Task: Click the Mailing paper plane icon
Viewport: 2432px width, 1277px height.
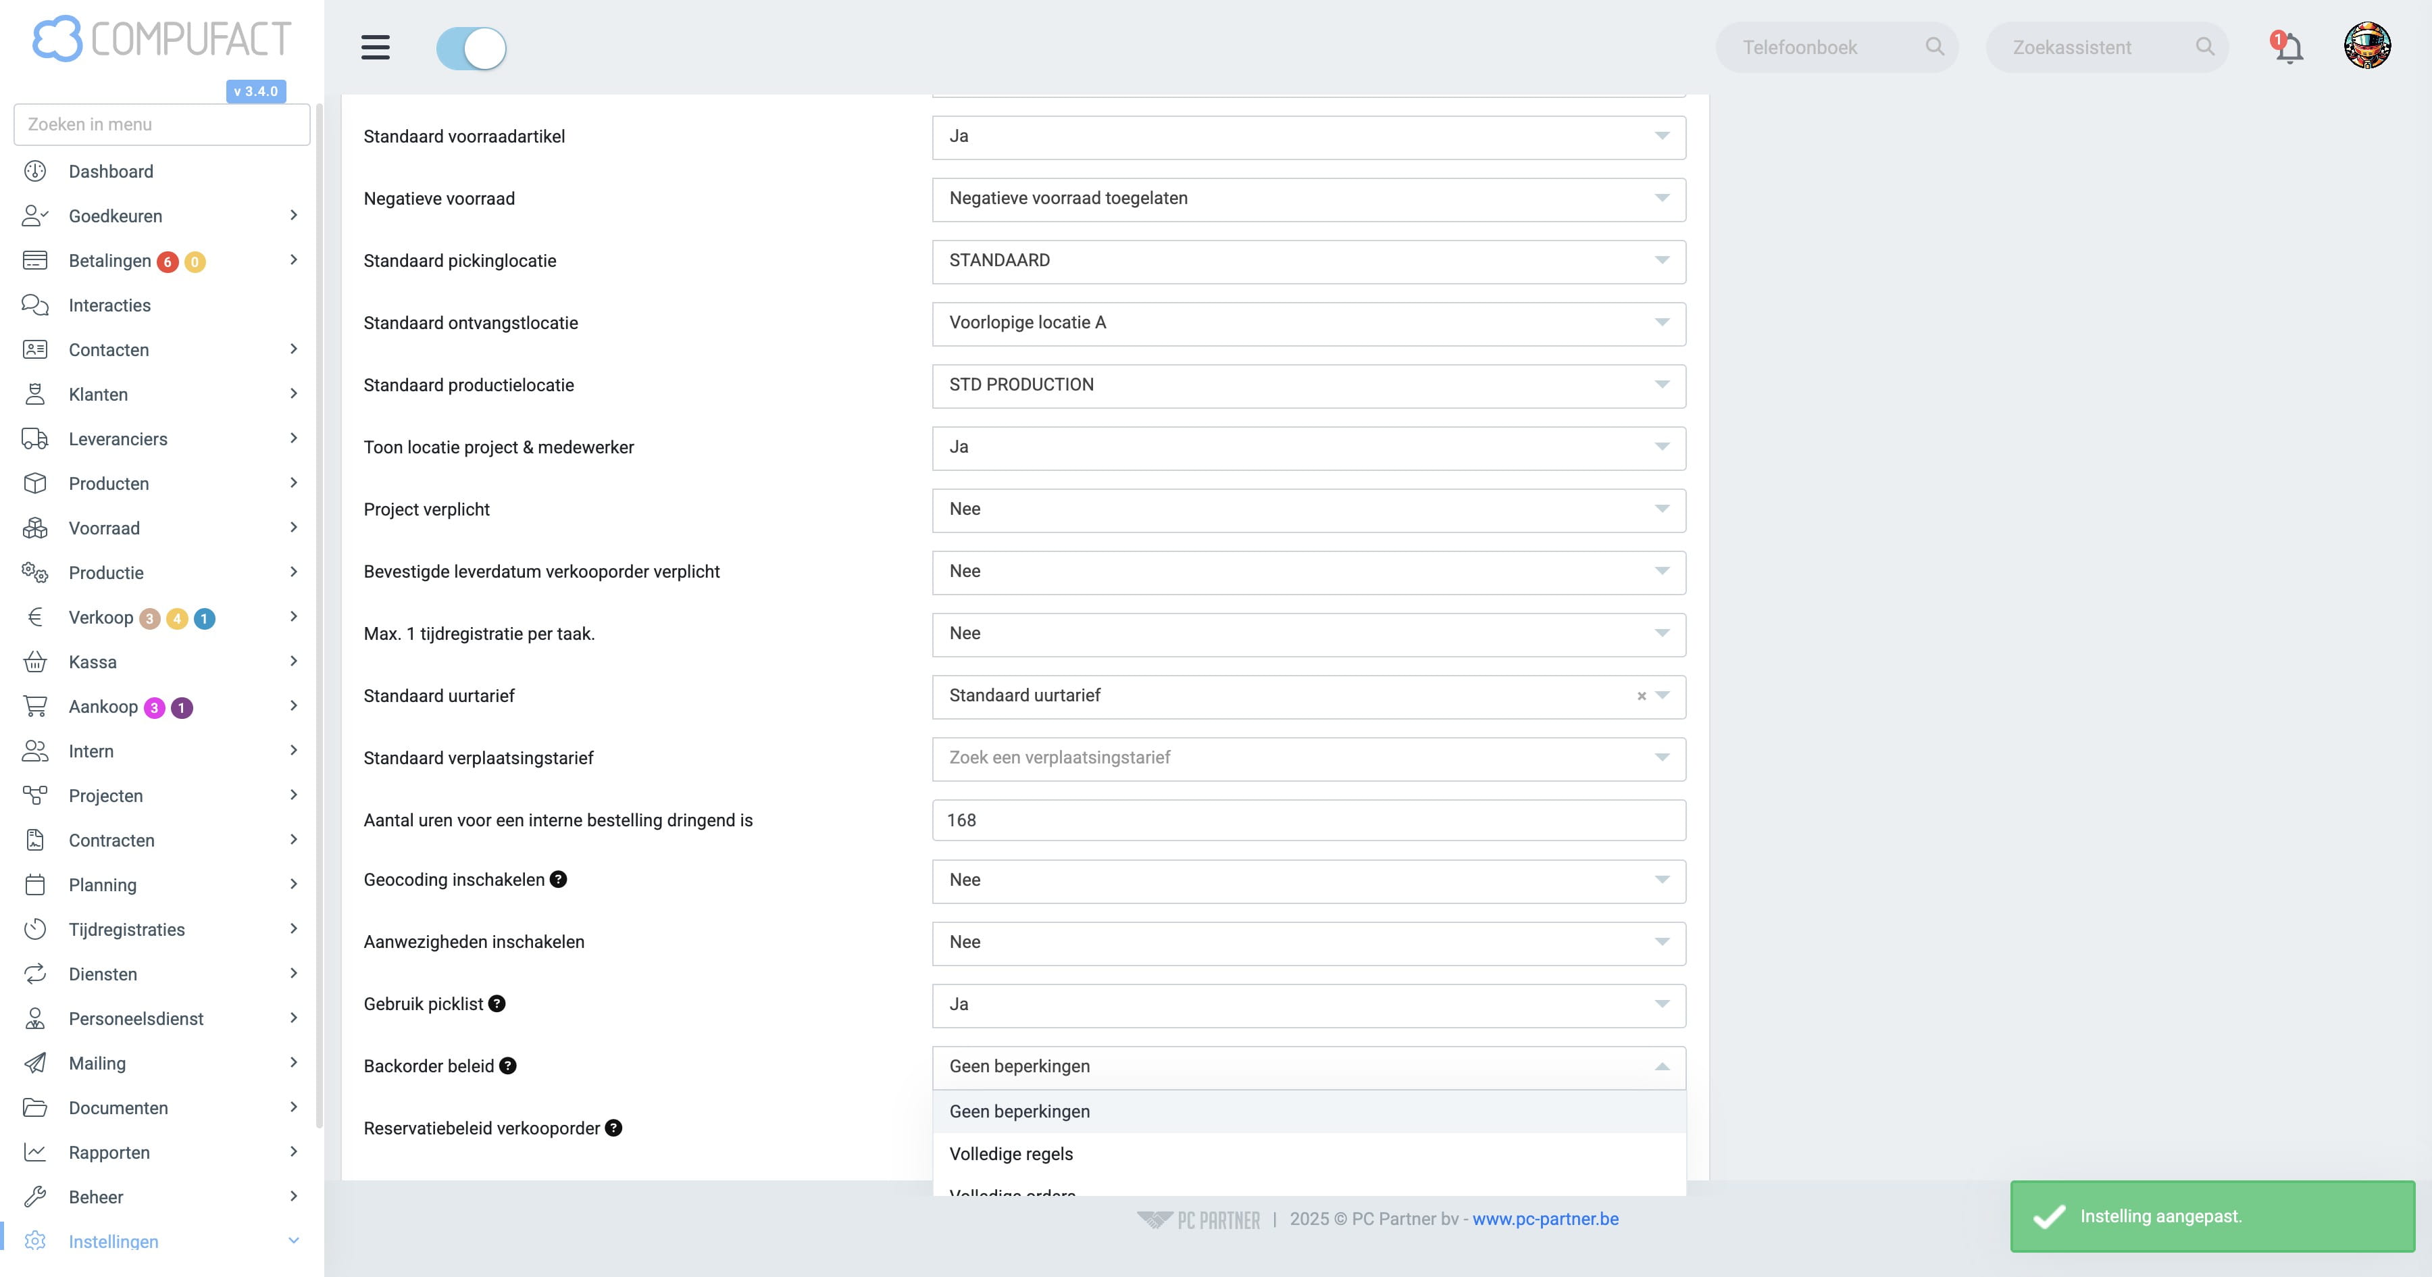Action: (x=35, y=1063)
